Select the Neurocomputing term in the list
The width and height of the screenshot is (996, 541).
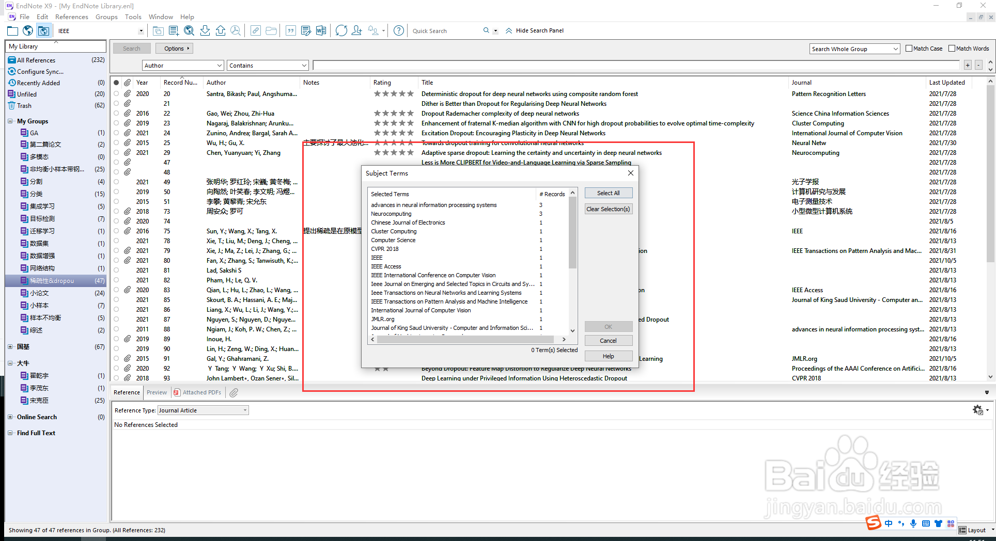[x=391, y=214]
